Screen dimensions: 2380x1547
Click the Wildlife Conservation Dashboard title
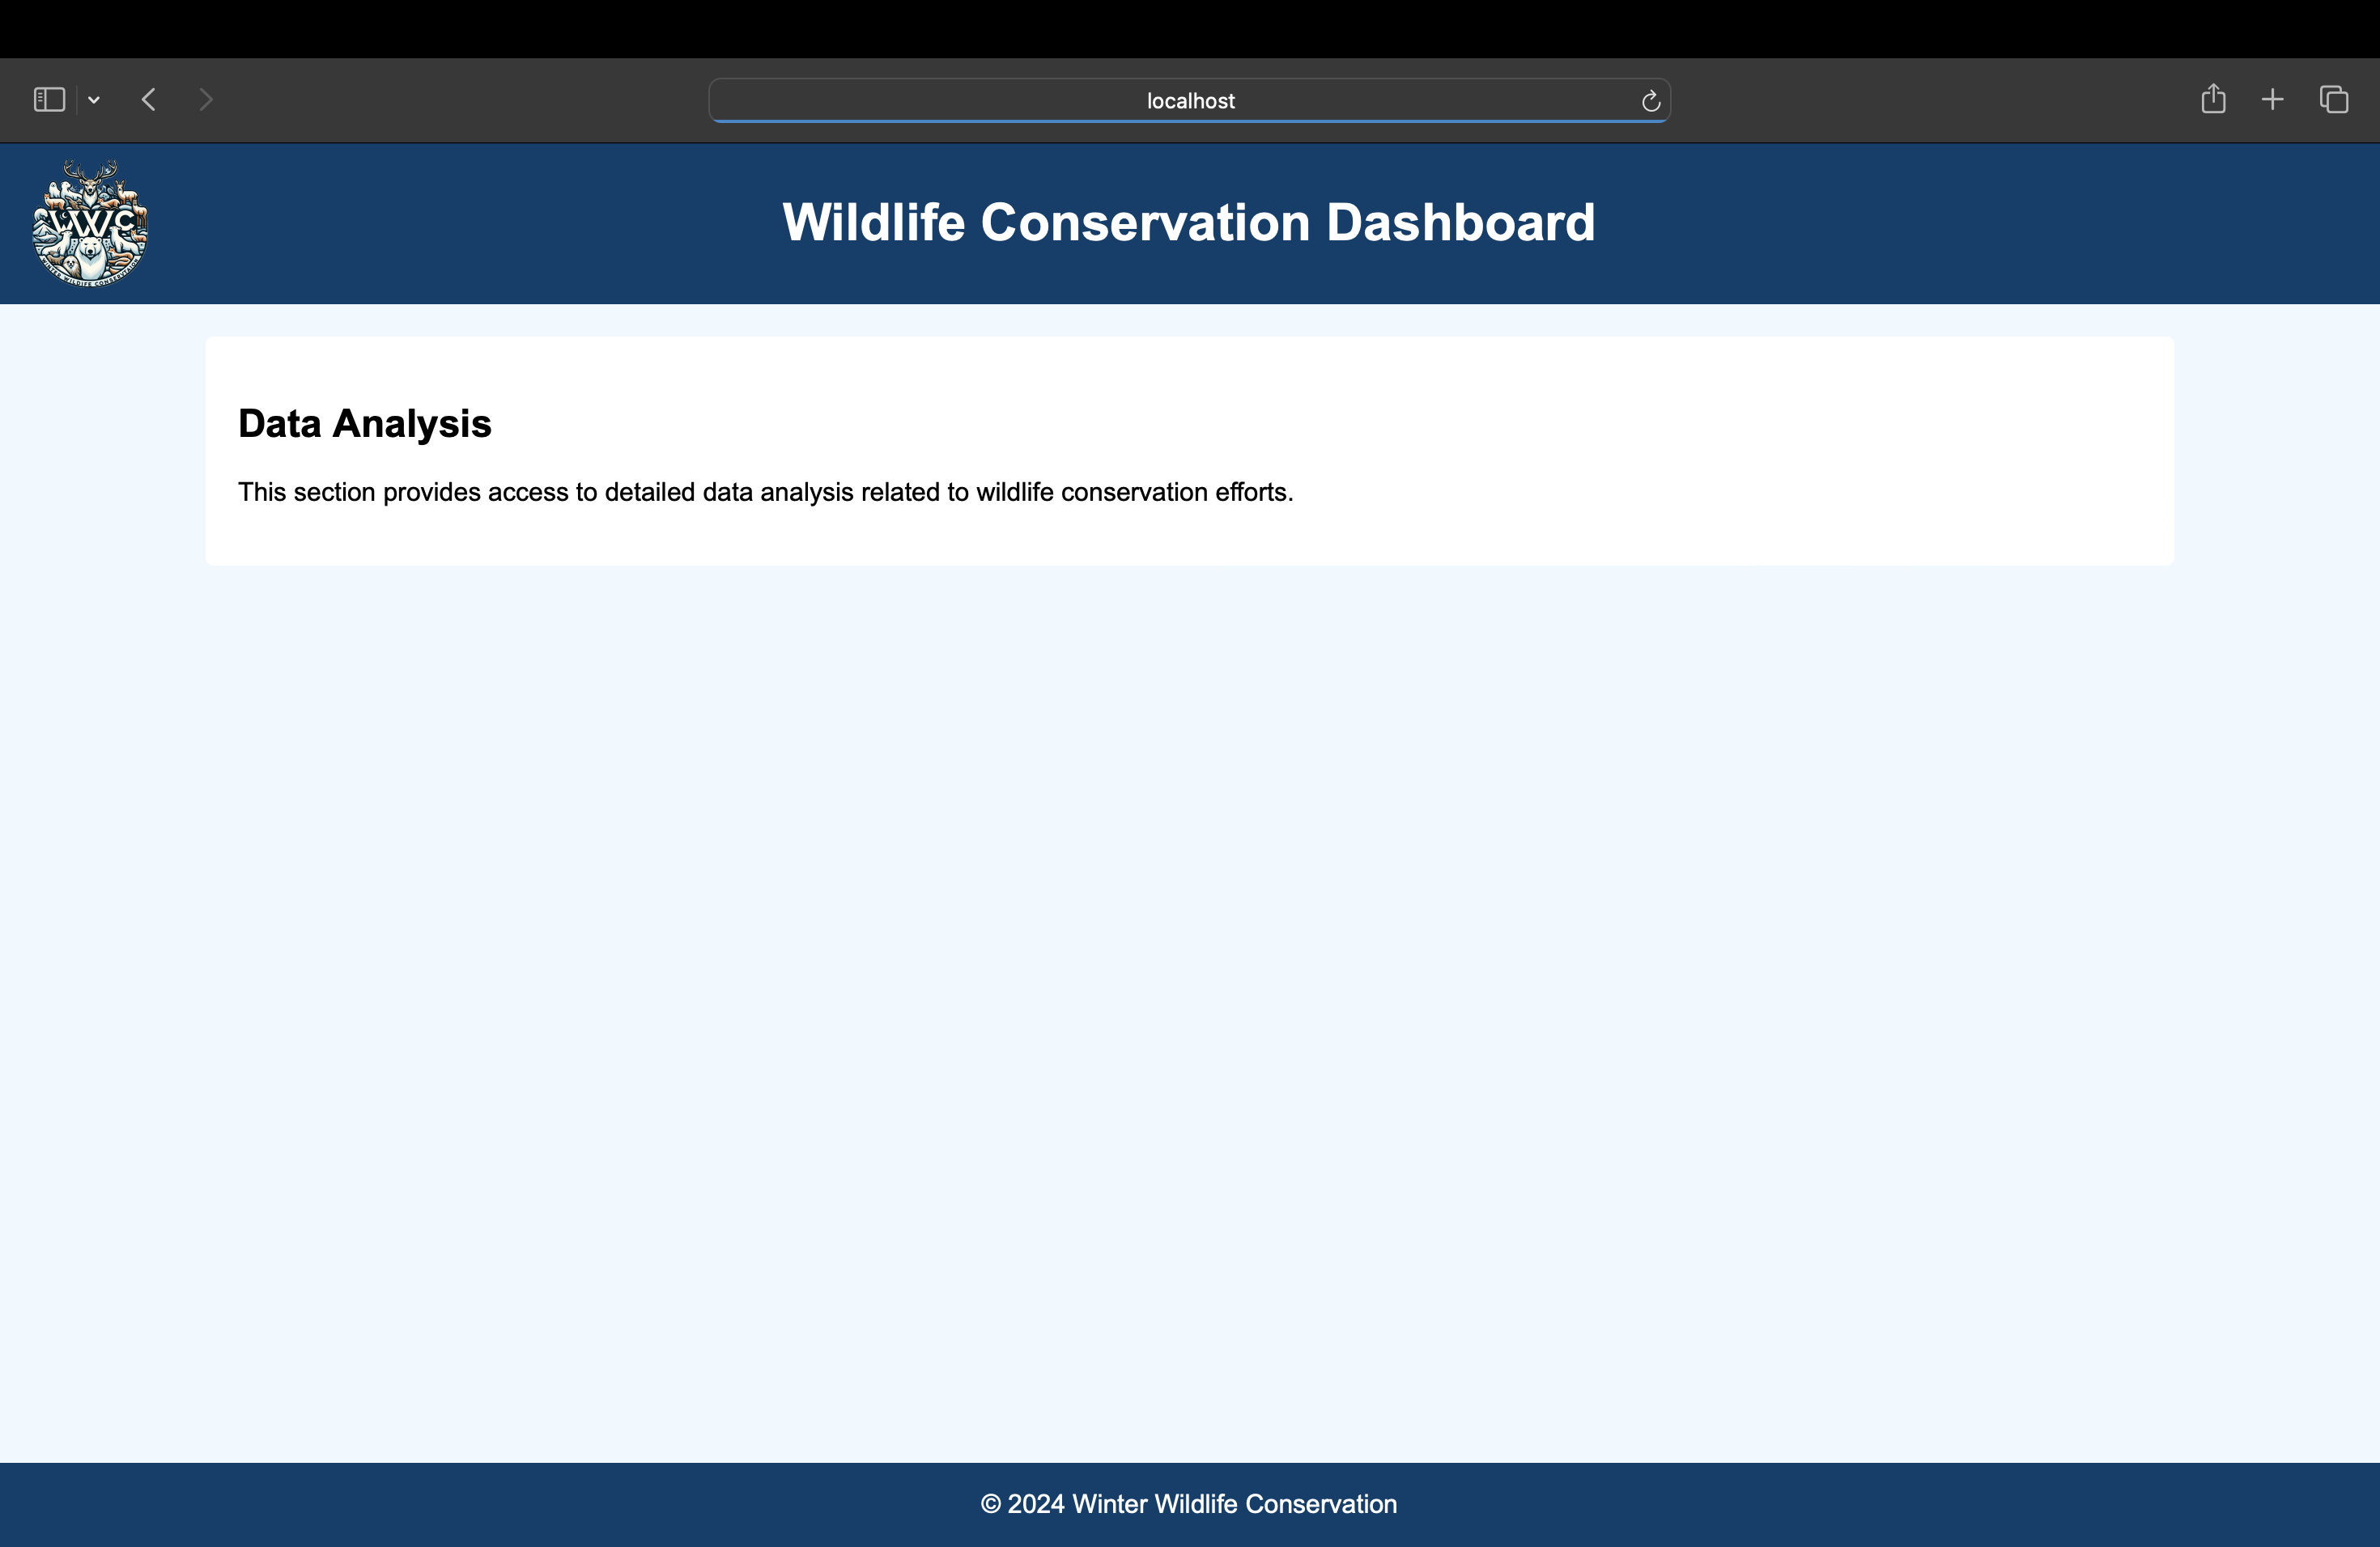click(x=1189, y=222)
